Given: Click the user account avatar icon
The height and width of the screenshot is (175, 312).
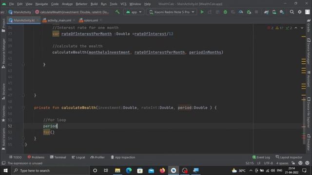Looking at the screenshot, I should (x=308, y=12).
